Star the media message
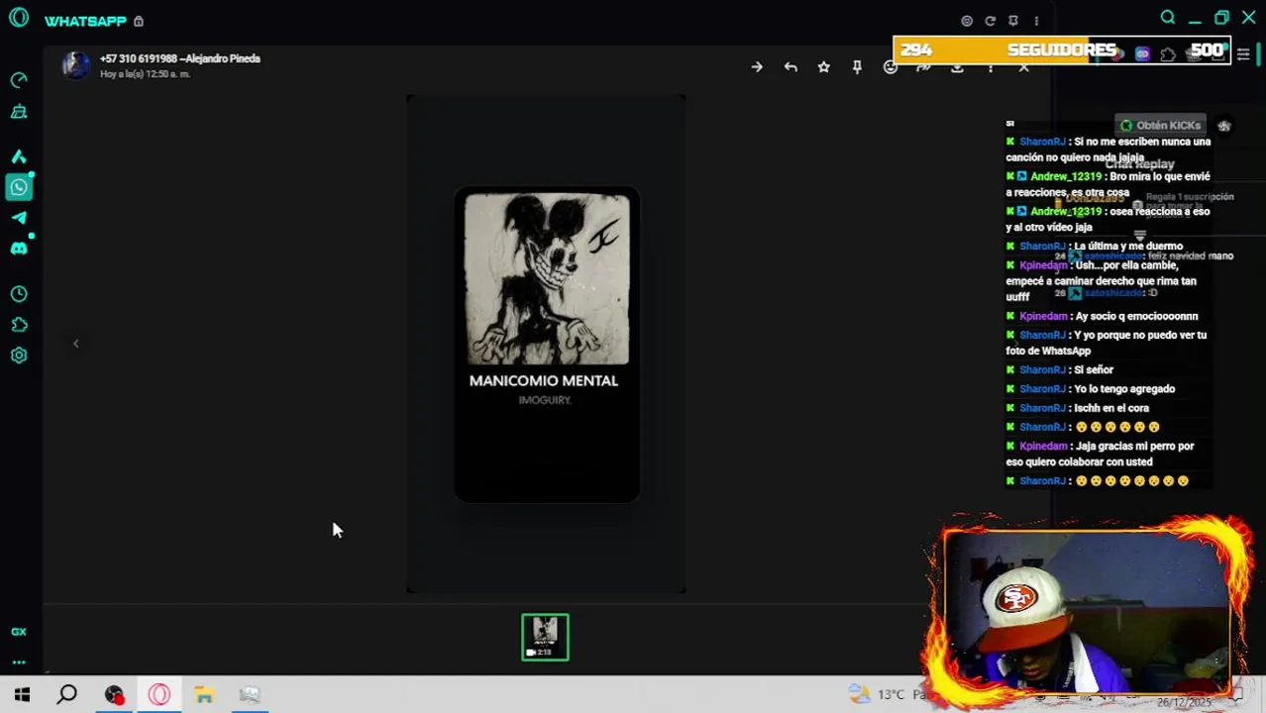 [x=823, y=66]
